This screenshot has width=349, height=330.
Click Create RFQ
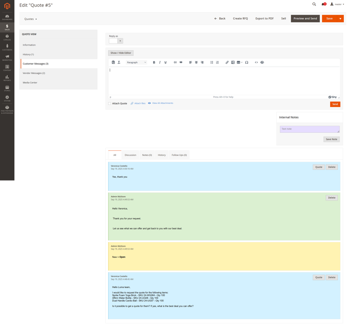point(240,19)
